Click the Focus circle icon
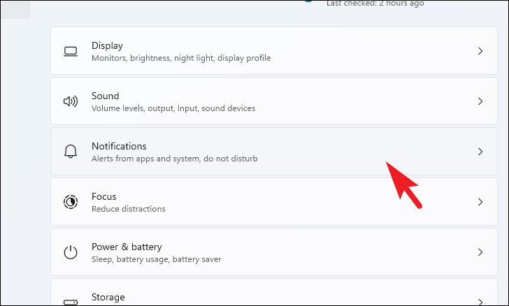 pyautogui.click(x=71, y=202)
